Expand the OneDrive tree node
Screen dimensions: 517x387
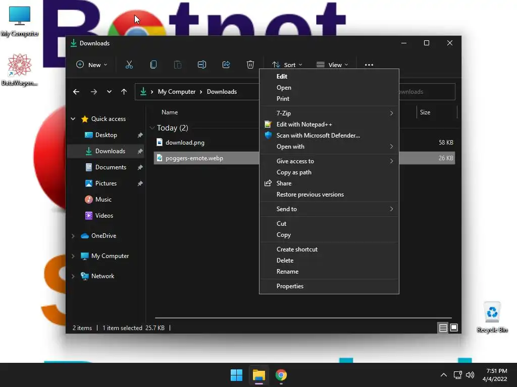73,236
